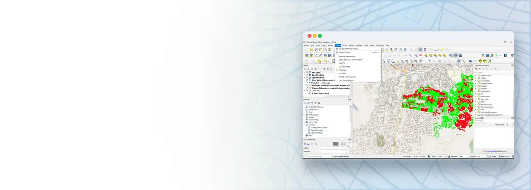Expand the Database toolbox group

click(476, 86)
